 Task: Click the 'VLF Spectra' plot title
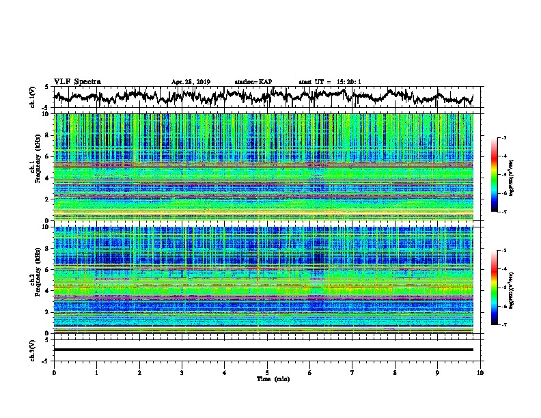click(77, 82)
